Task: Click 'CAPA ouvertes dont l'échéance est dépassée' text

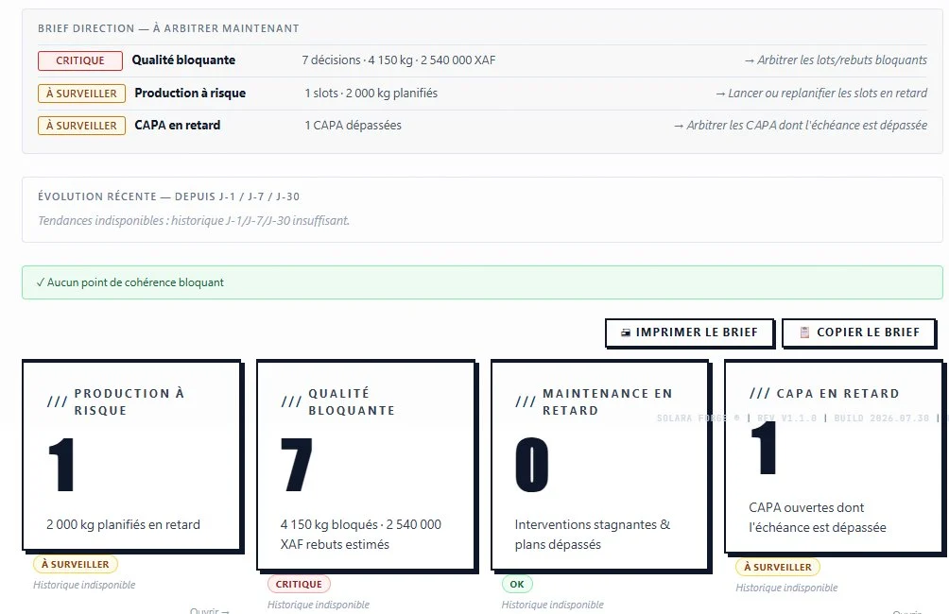Action: coord(817,518)
